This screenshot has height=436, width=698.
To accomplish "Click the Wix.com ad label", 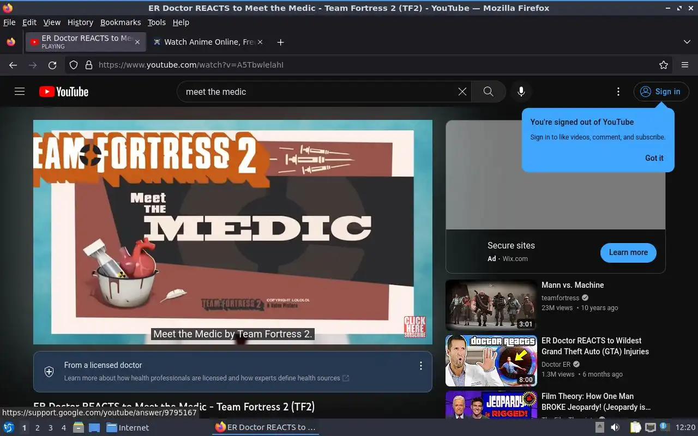I will (x=515, y=259).
